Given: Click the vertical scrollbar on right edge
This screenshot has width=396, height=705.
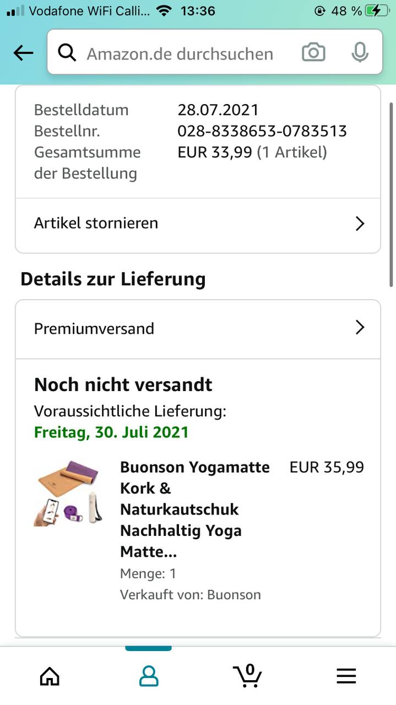Looking at the screenshot, I should 391,193.
